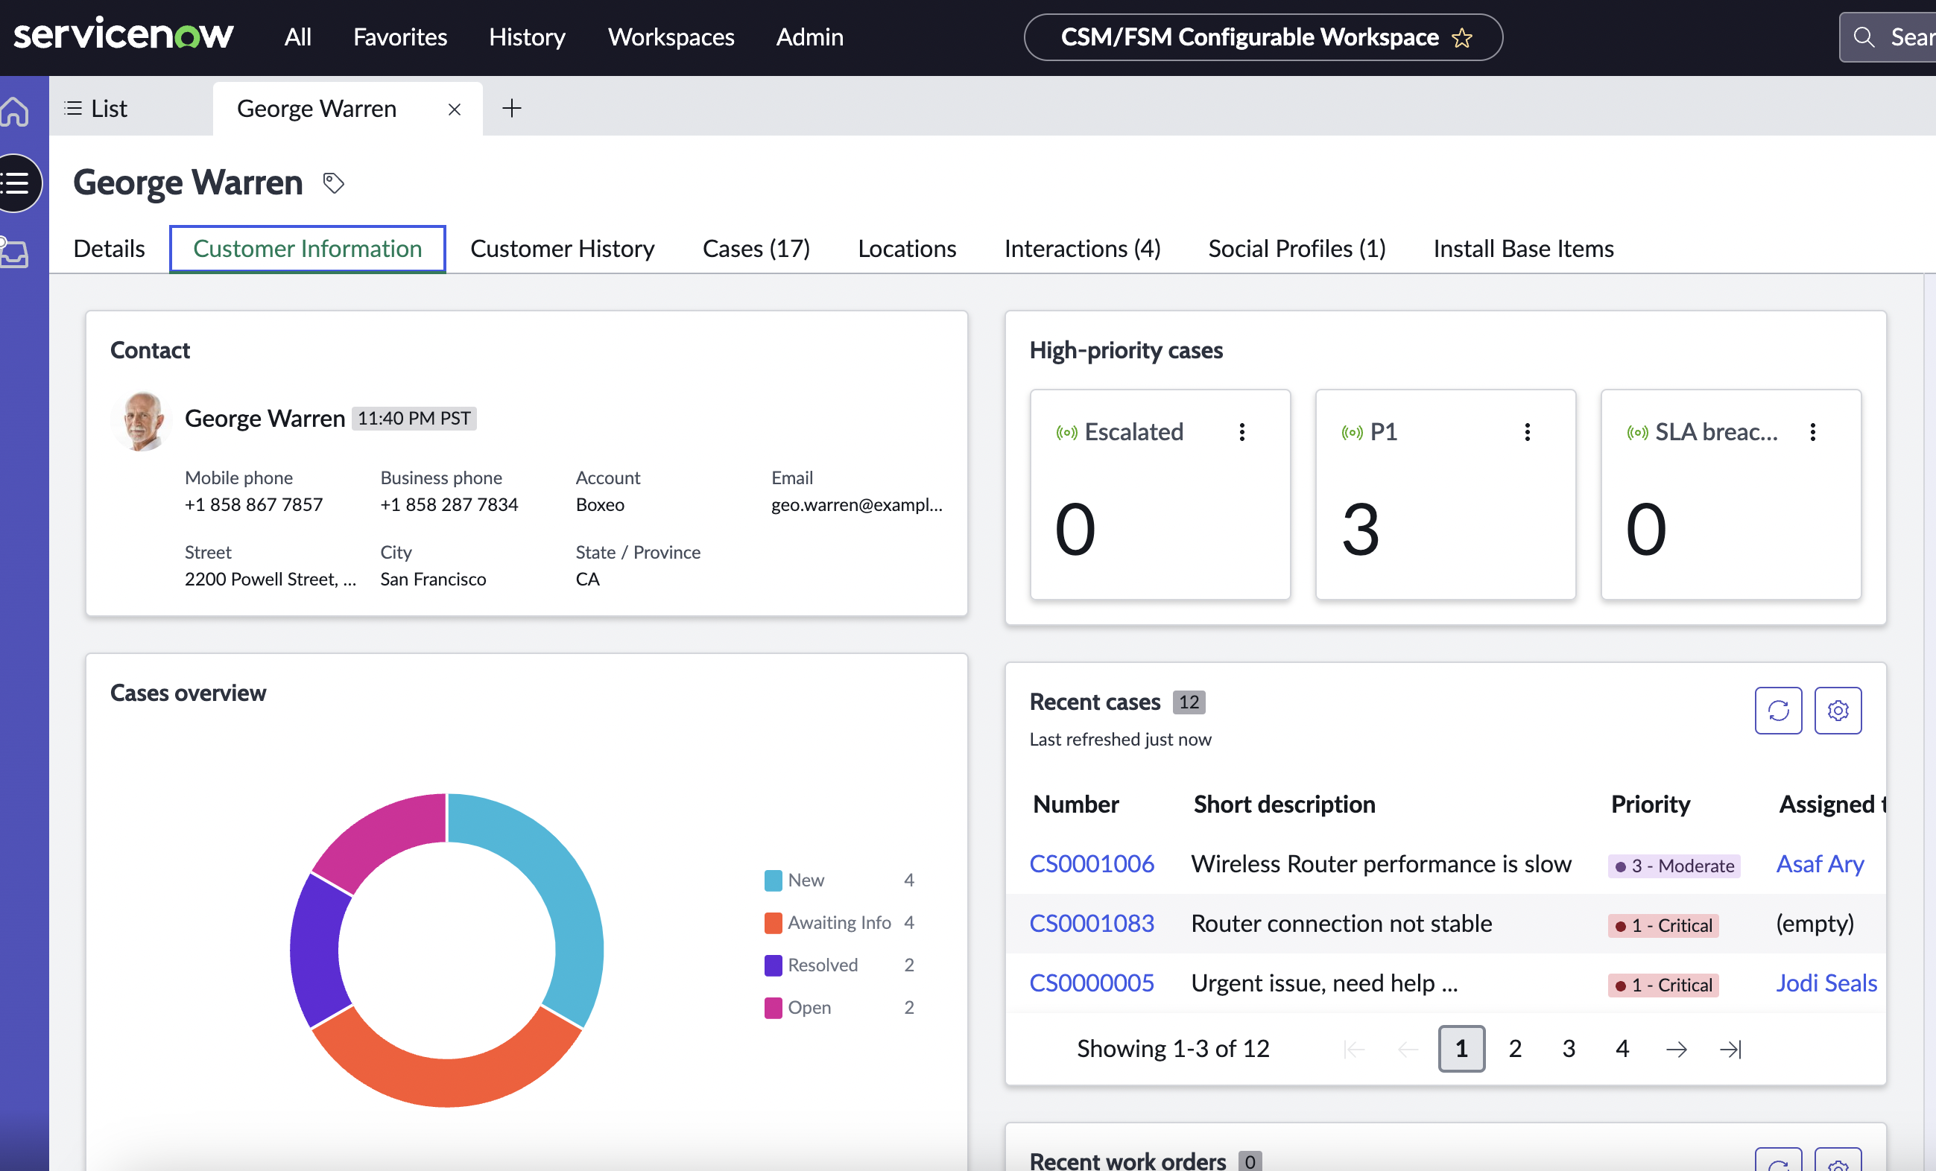Open case CS0001006

pyautogui.click(x=1092, y=864)
